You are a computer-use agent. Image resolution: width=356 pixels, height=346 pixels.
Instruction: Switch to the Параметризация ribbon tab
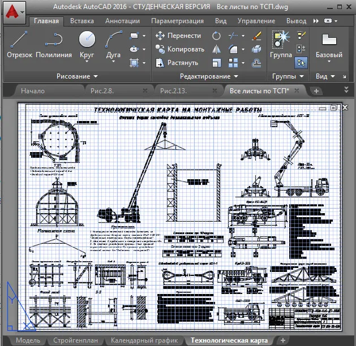pos(177,21)
